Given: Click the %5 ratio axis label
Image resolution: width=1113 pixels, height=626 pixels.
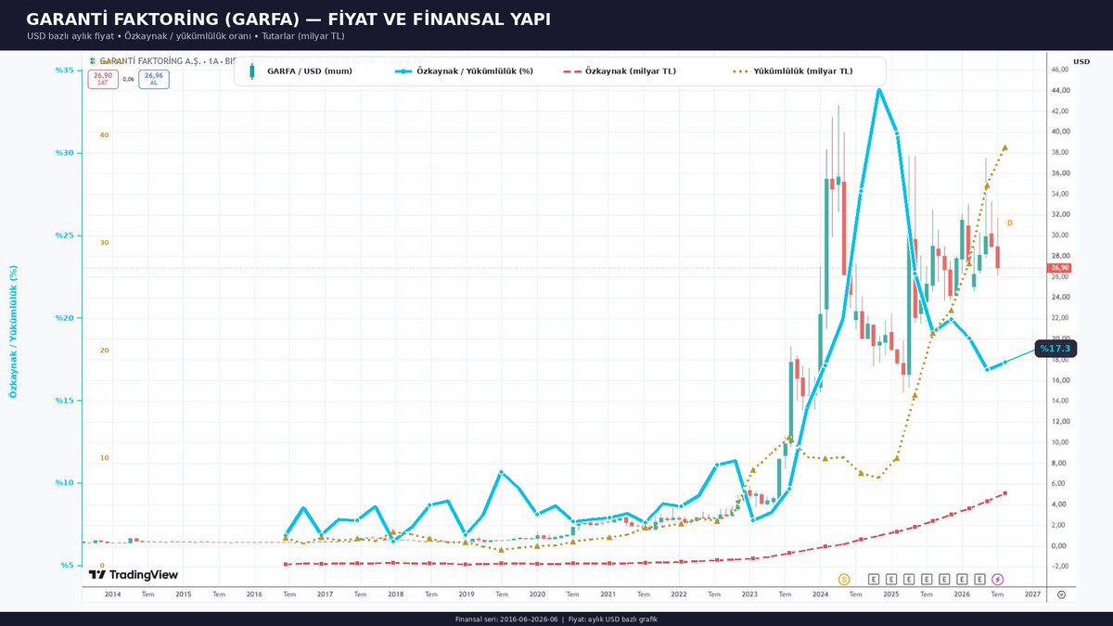Looking at the screenshot, I should pos(67,566).
